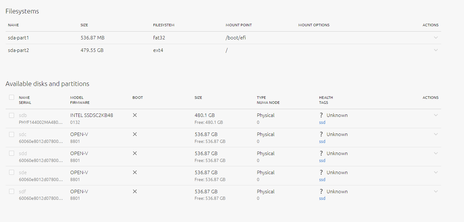Expand actions menu for sdd disk
This screenshot has width=464, height=222.
pos(436,153)
